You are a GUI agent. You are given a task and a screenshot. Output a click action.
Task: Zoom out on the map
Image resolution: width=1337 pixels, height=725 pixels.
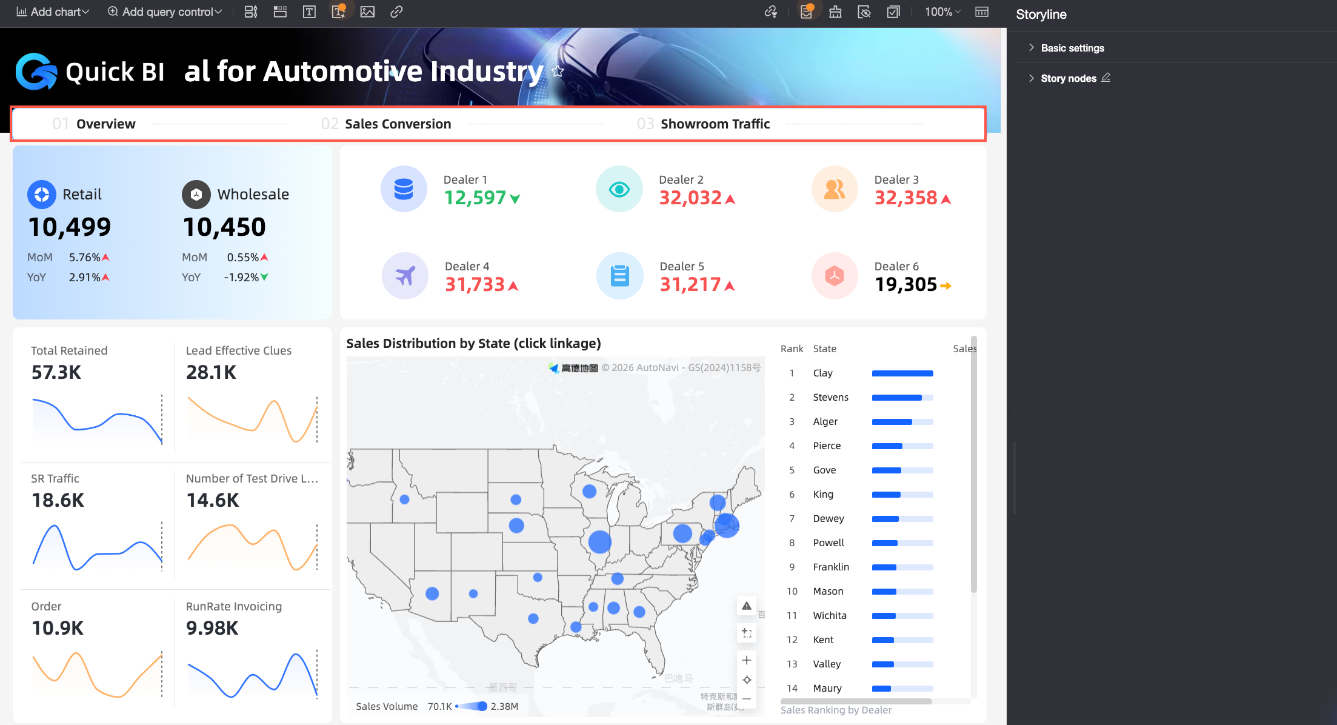coord(747,699)
